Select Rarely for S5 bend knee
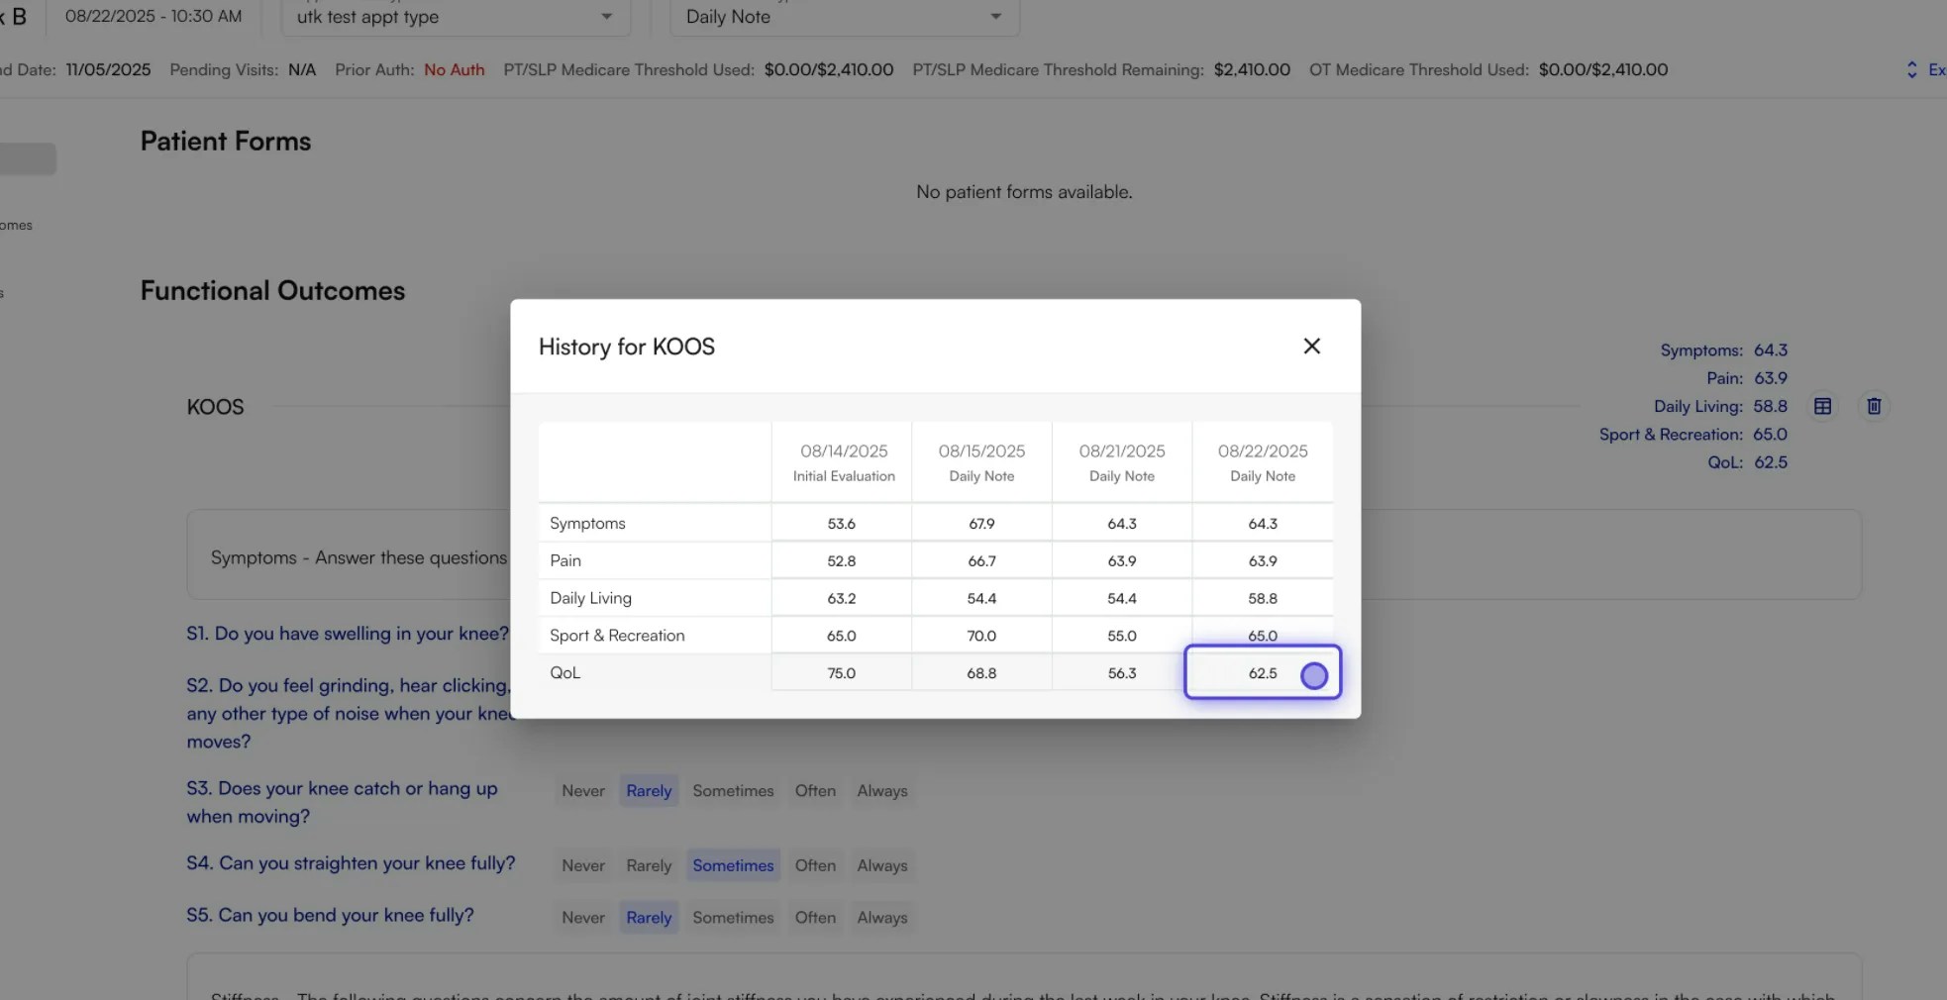 pos(649,917)
